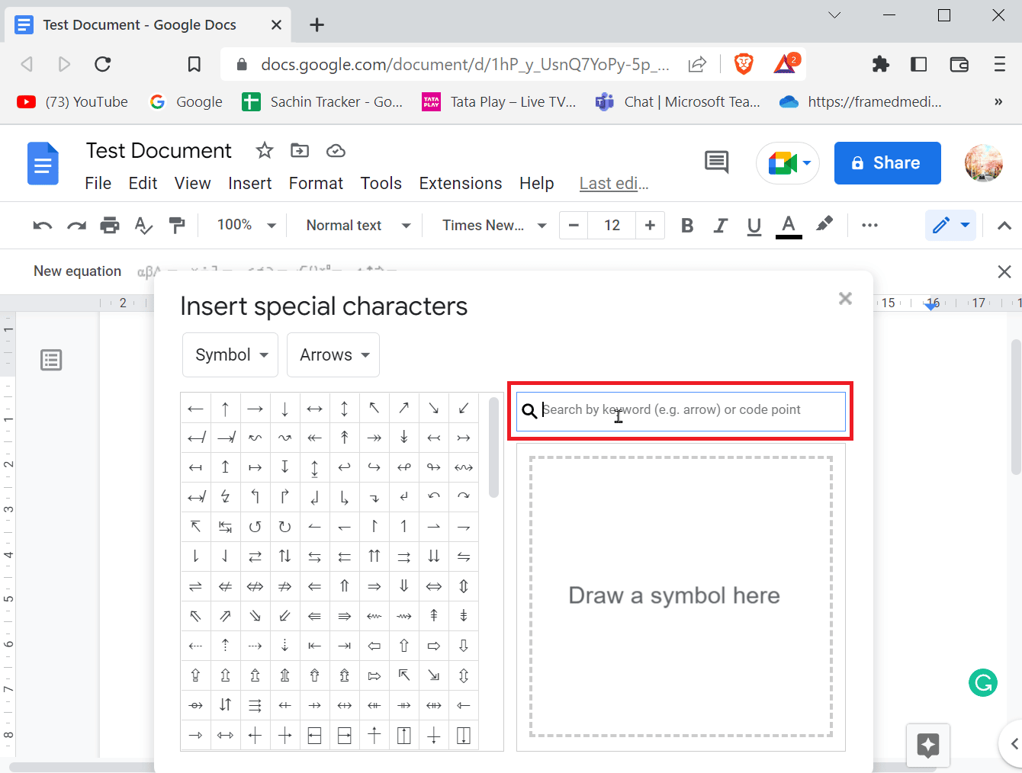Click the spelling and grammar check icon
Viewport: 1022px width, 773px height.
point(143,225)
